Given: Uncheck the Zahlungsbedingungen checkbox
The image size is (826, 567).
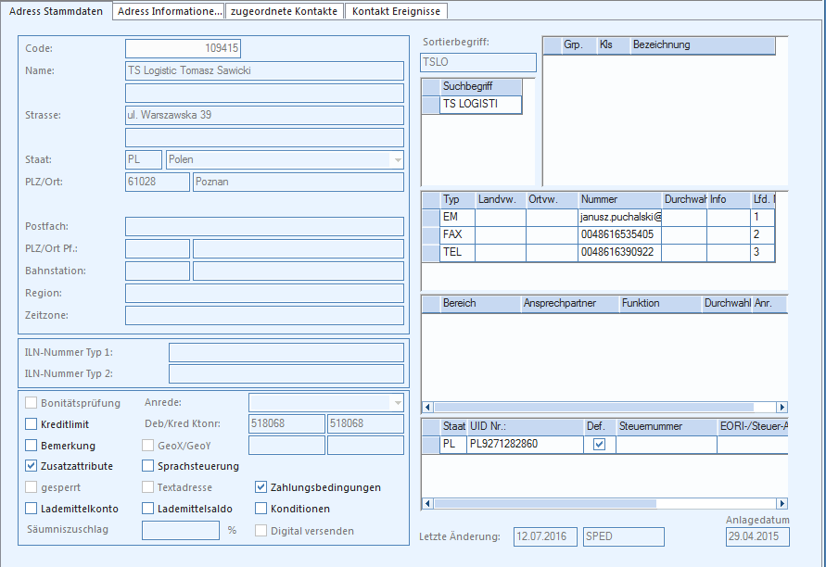Looking at the screenshot, I should (261, 487).
